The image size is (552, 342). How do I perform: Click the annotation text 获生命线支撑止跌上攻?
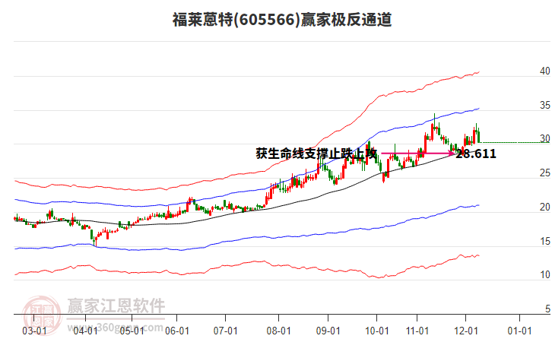click(316, 154)
